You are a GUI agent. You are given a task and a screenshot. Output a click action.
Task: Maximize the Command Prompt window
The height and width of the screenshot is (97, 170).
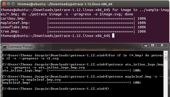(153, 45)
